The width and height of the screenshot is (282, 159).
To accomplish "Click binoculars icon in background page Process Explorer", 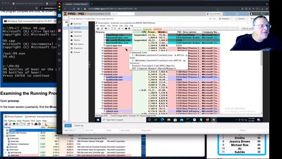I will (36, 124).
